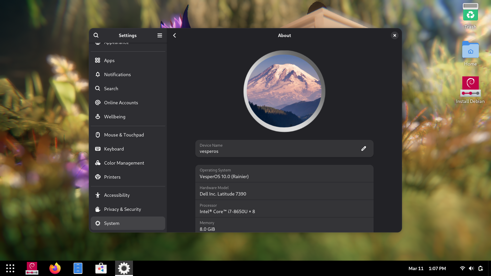Click the Device Name row
This screenshot has width=491, height=276.
coord(284,148)
